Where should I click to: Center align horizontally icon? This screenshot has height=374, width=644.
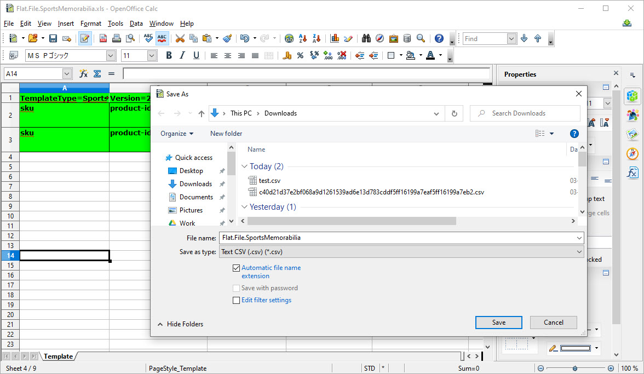228,55
